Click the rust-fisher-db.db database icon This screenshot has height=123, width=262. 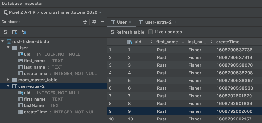point(9,41)
